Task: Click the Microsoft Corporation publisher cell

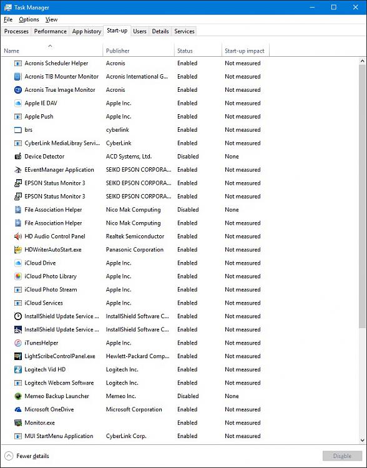Action: click(134, 409)
